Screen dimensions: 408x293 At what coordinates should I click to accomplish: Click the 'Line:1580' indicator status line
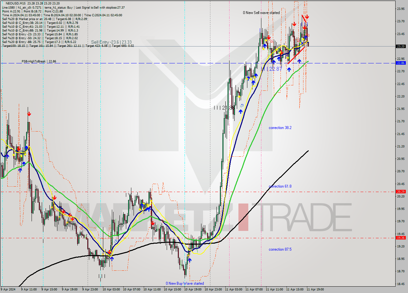63,7
